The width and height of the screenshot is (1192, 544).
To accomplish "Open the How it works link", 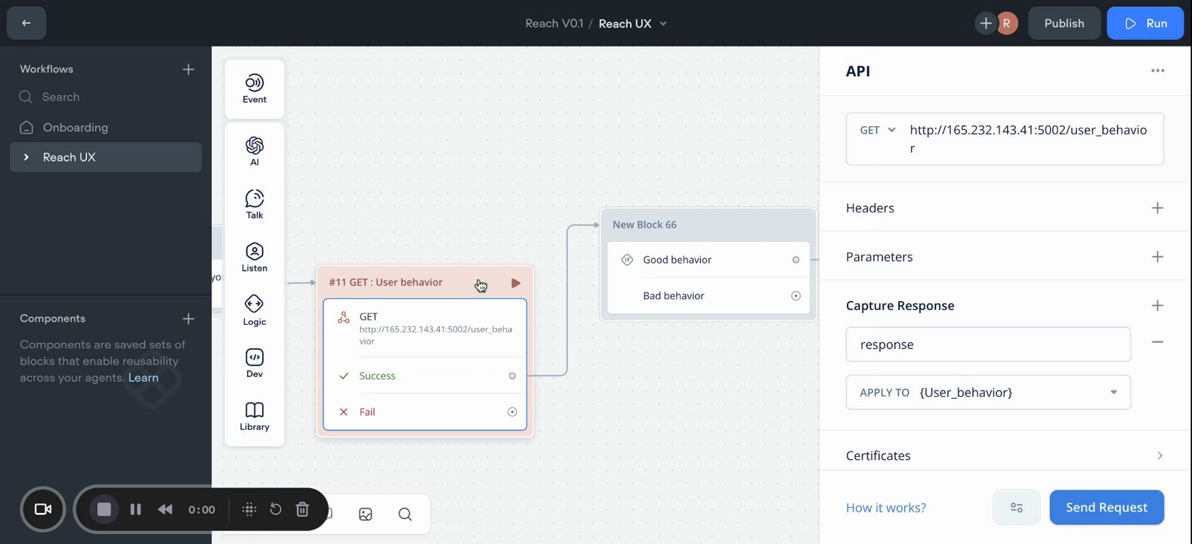I will 885,508.
